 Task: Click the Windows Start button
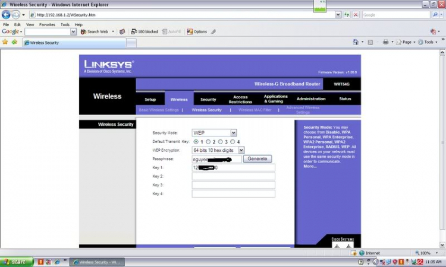coord(17,262)
